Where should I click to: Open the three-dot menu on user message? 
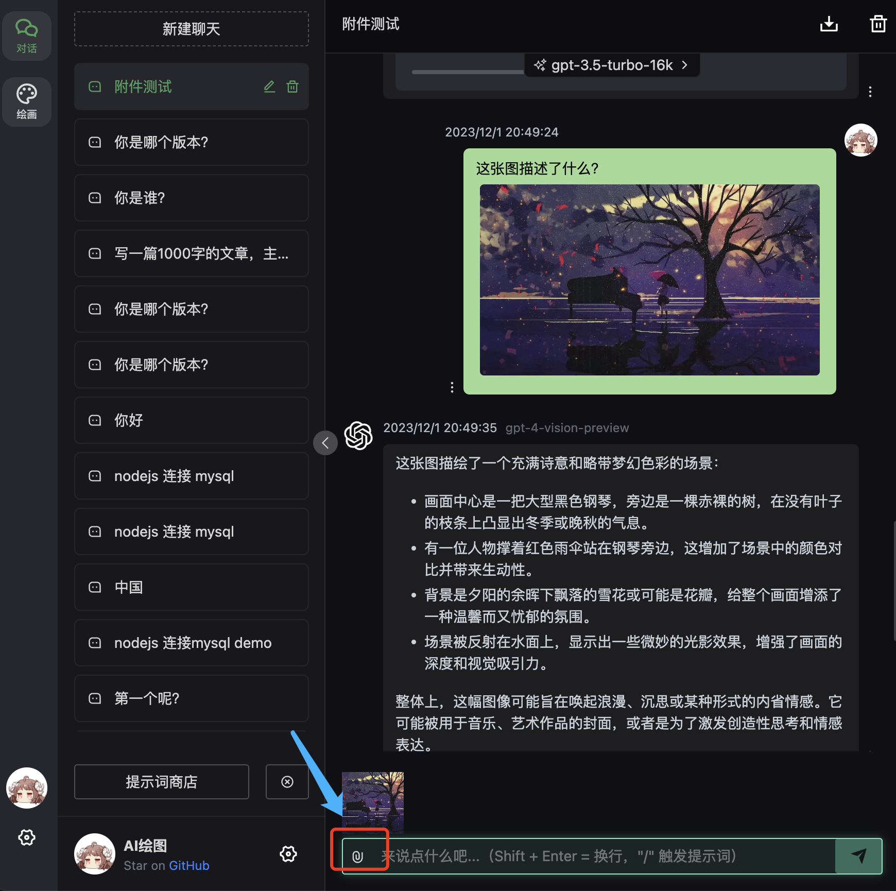pos(452,387)
